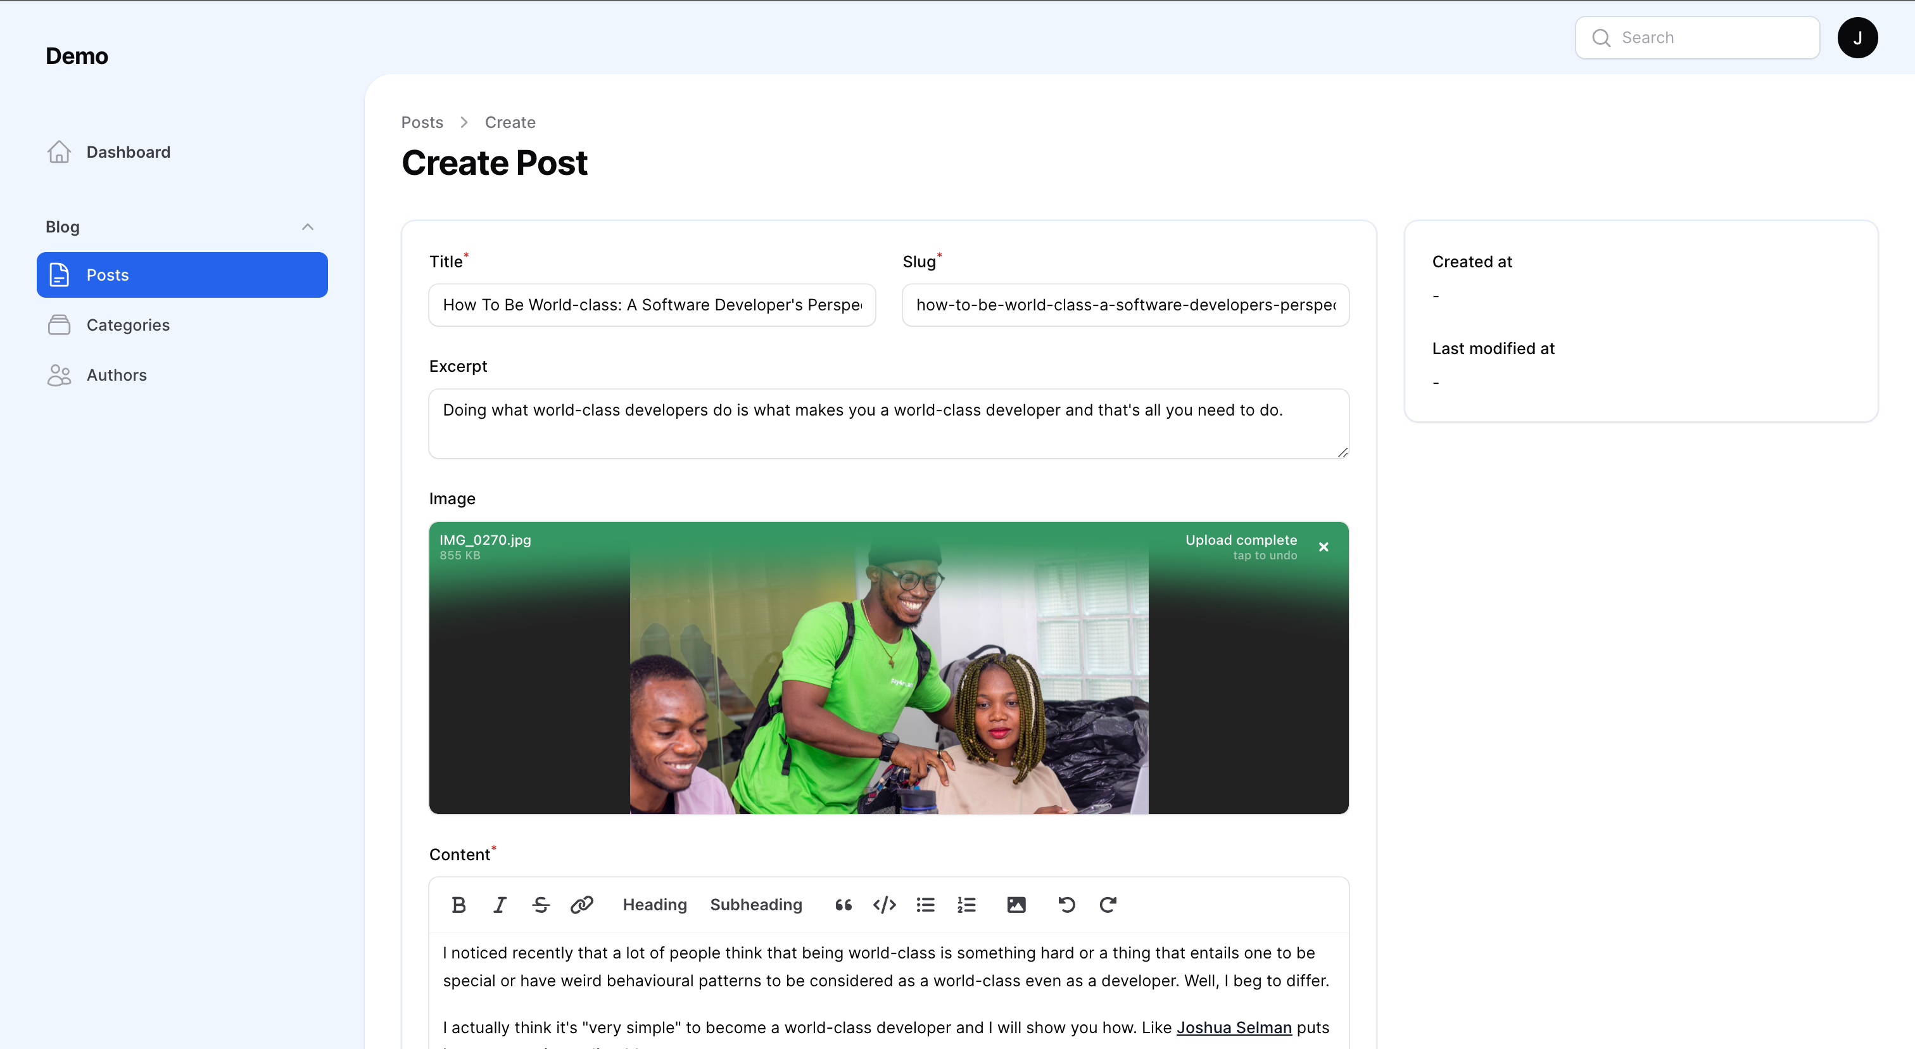
Task: Go to Dashboard from the sidebar
Action: click(x=128, y=151)
